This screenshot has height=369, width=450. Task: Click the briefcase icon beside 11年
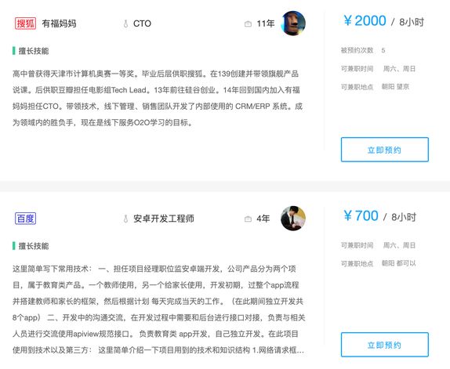click(248, 24)
